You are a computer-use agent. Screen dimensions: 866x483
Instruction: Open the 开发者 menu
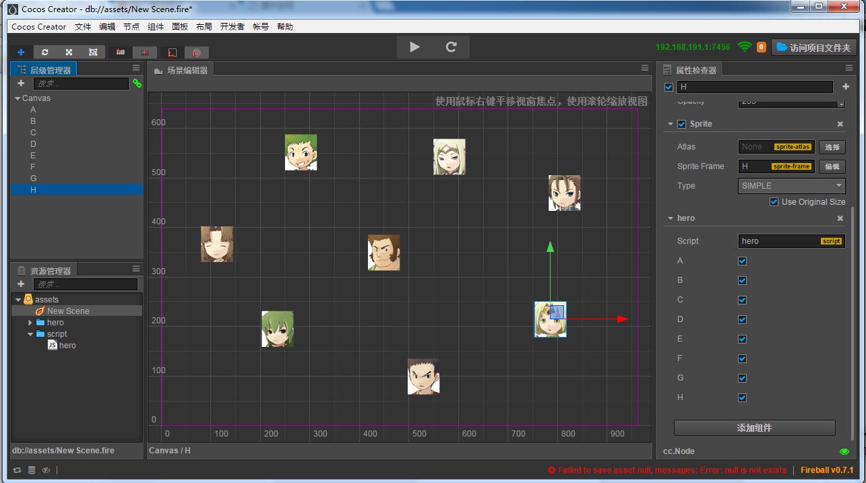point(233,27)
